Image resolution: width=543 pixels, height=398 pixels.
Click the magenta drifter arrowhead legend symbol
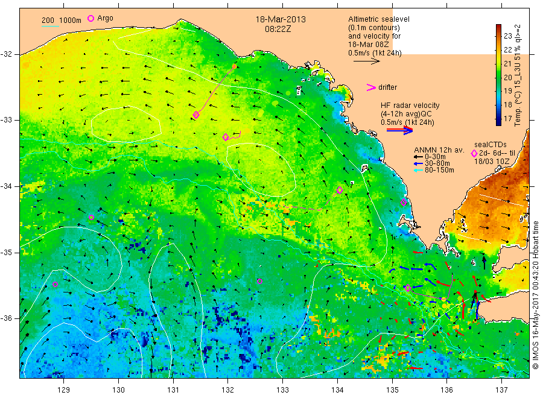tap(371, 87)
